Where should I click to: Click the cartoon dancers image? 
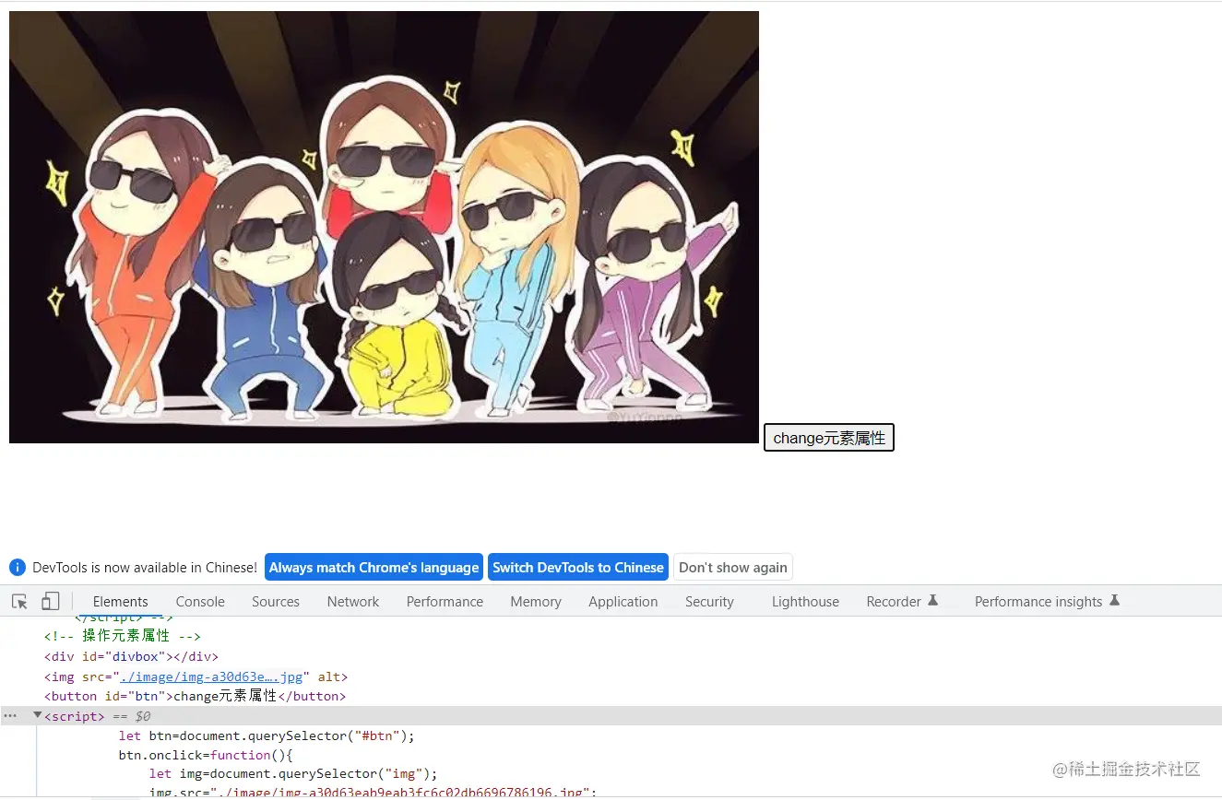tap(384, 227)
